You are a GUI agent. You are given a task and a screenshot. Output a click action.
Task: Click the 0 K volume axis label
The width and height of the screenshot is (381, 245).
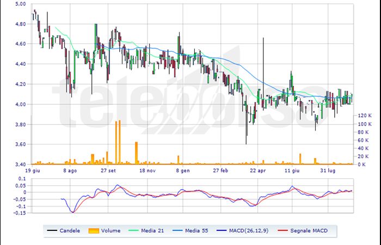[362, 165]
